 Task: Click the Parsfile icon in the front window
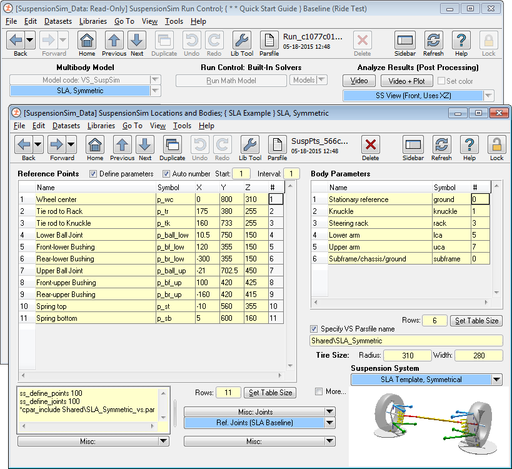pyautogui.click(x=278, y=145)
